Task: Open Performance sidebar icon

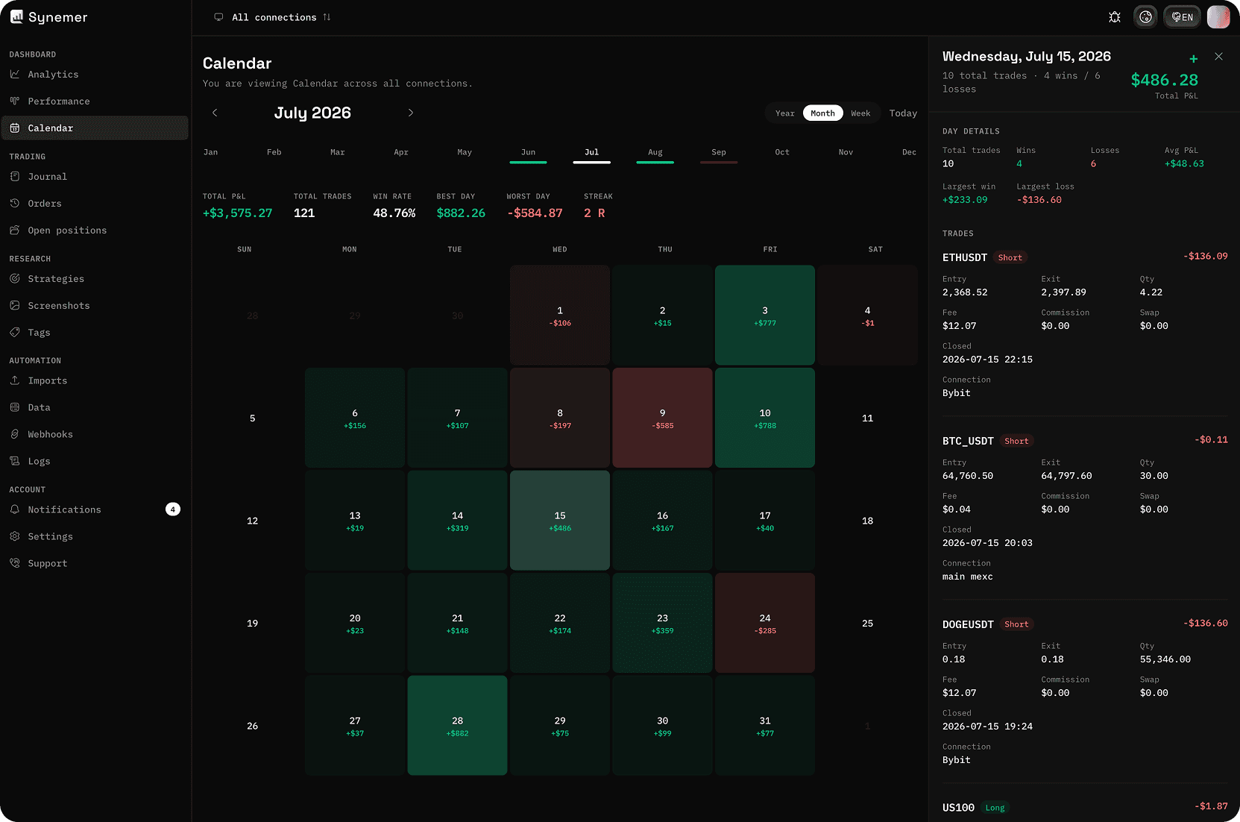Action: pyautogui.click(x=15, y=101)
